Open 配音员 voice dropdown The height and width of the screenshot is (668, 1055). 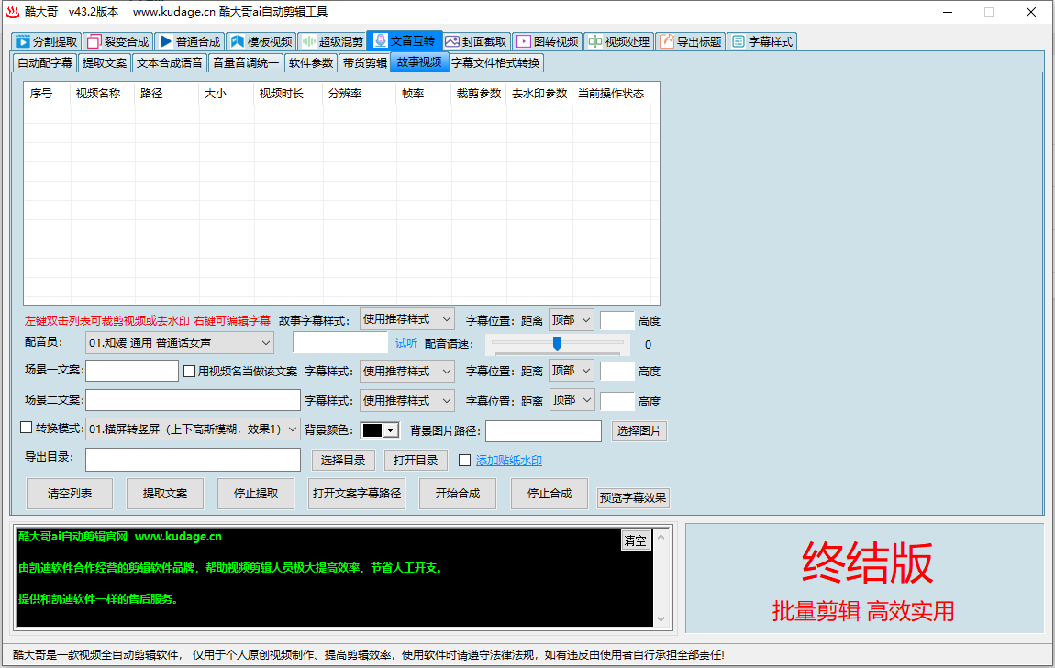[180, 343]
